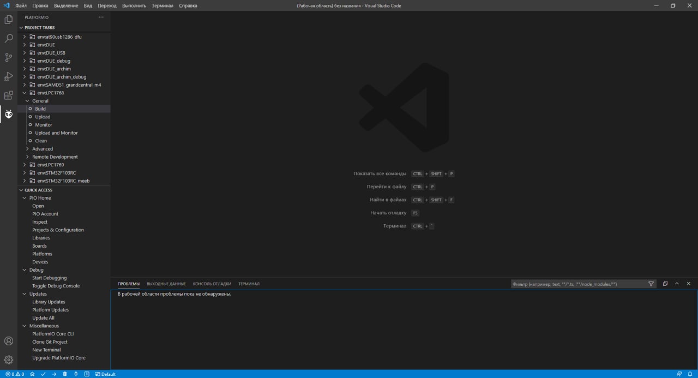Expand the Remote Development group
Viewport: 698px width, 378px height.
pyautogui.click(x=27, y=157)
